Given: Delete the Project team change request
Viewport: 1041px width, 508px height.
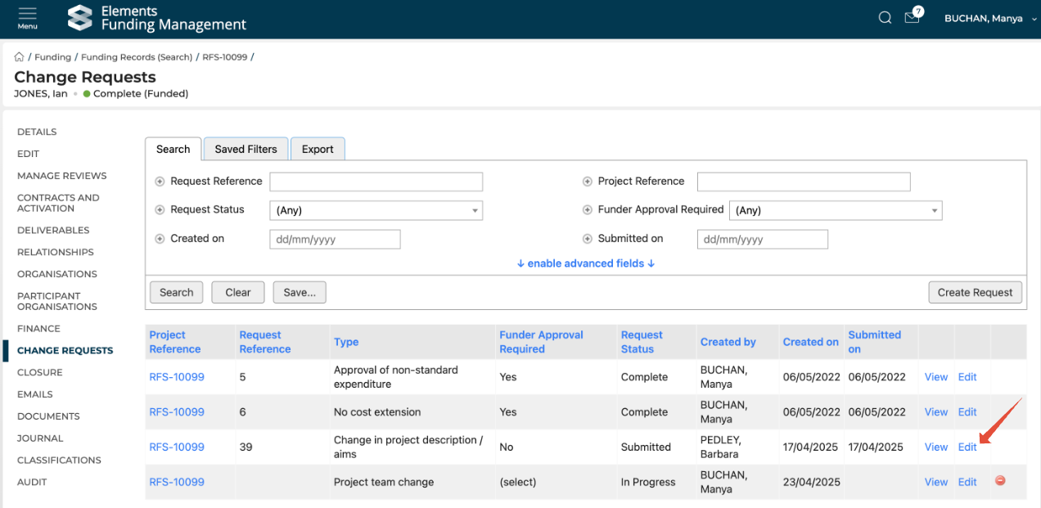Looking at the screenshot, I should coord(1000,481).
